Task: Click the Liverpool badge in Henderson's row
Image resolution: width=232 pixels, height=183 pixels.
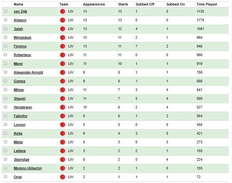Action: (x=62, y=107)
